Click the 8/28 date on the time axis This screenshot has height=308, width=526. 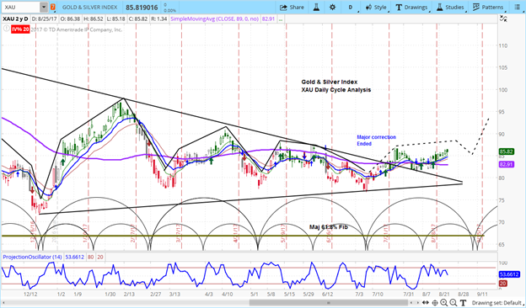464,294
